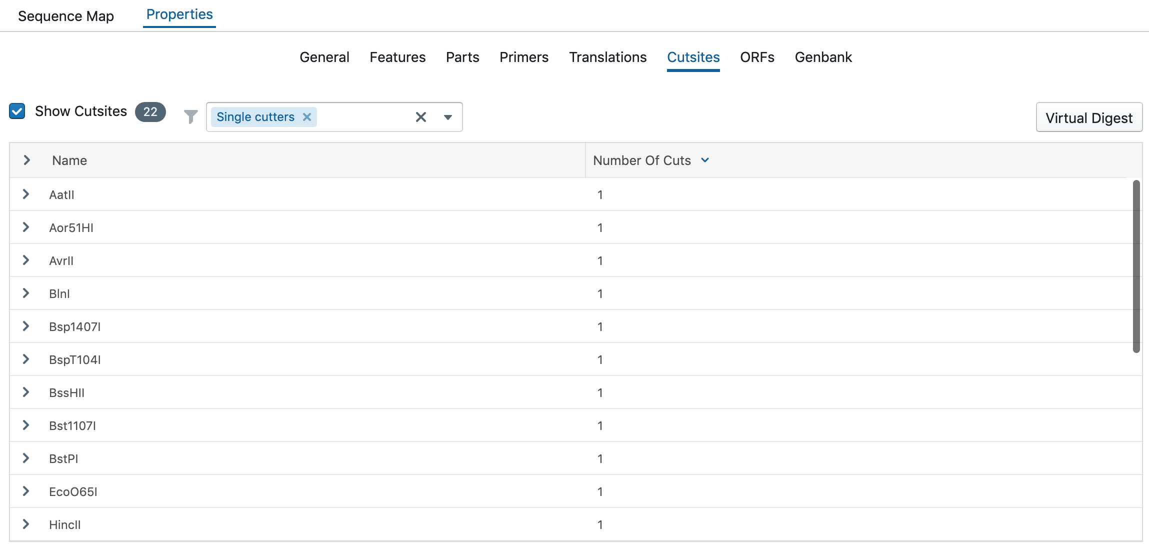Click the table vertical scrollbar
Viewport: 1149px width, 549px height.
[x=1136, y=266]
